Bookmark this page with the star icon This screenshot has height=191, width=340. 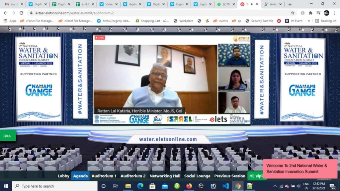[x=293, y=13]
